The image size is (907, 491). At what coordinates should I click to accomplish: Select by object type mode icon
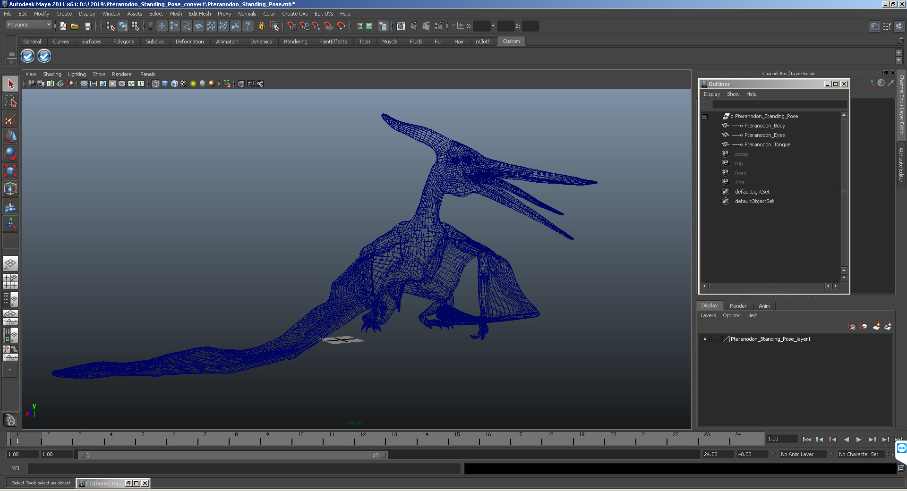click(123, 26)
